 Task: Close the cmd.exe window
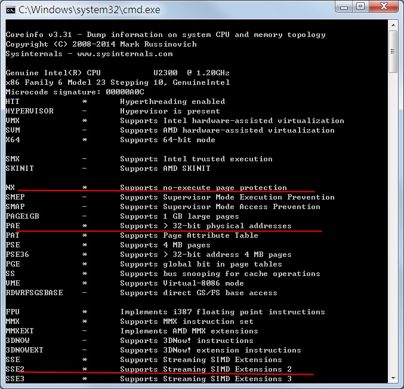pyautogui.click(x=384, y=7)
